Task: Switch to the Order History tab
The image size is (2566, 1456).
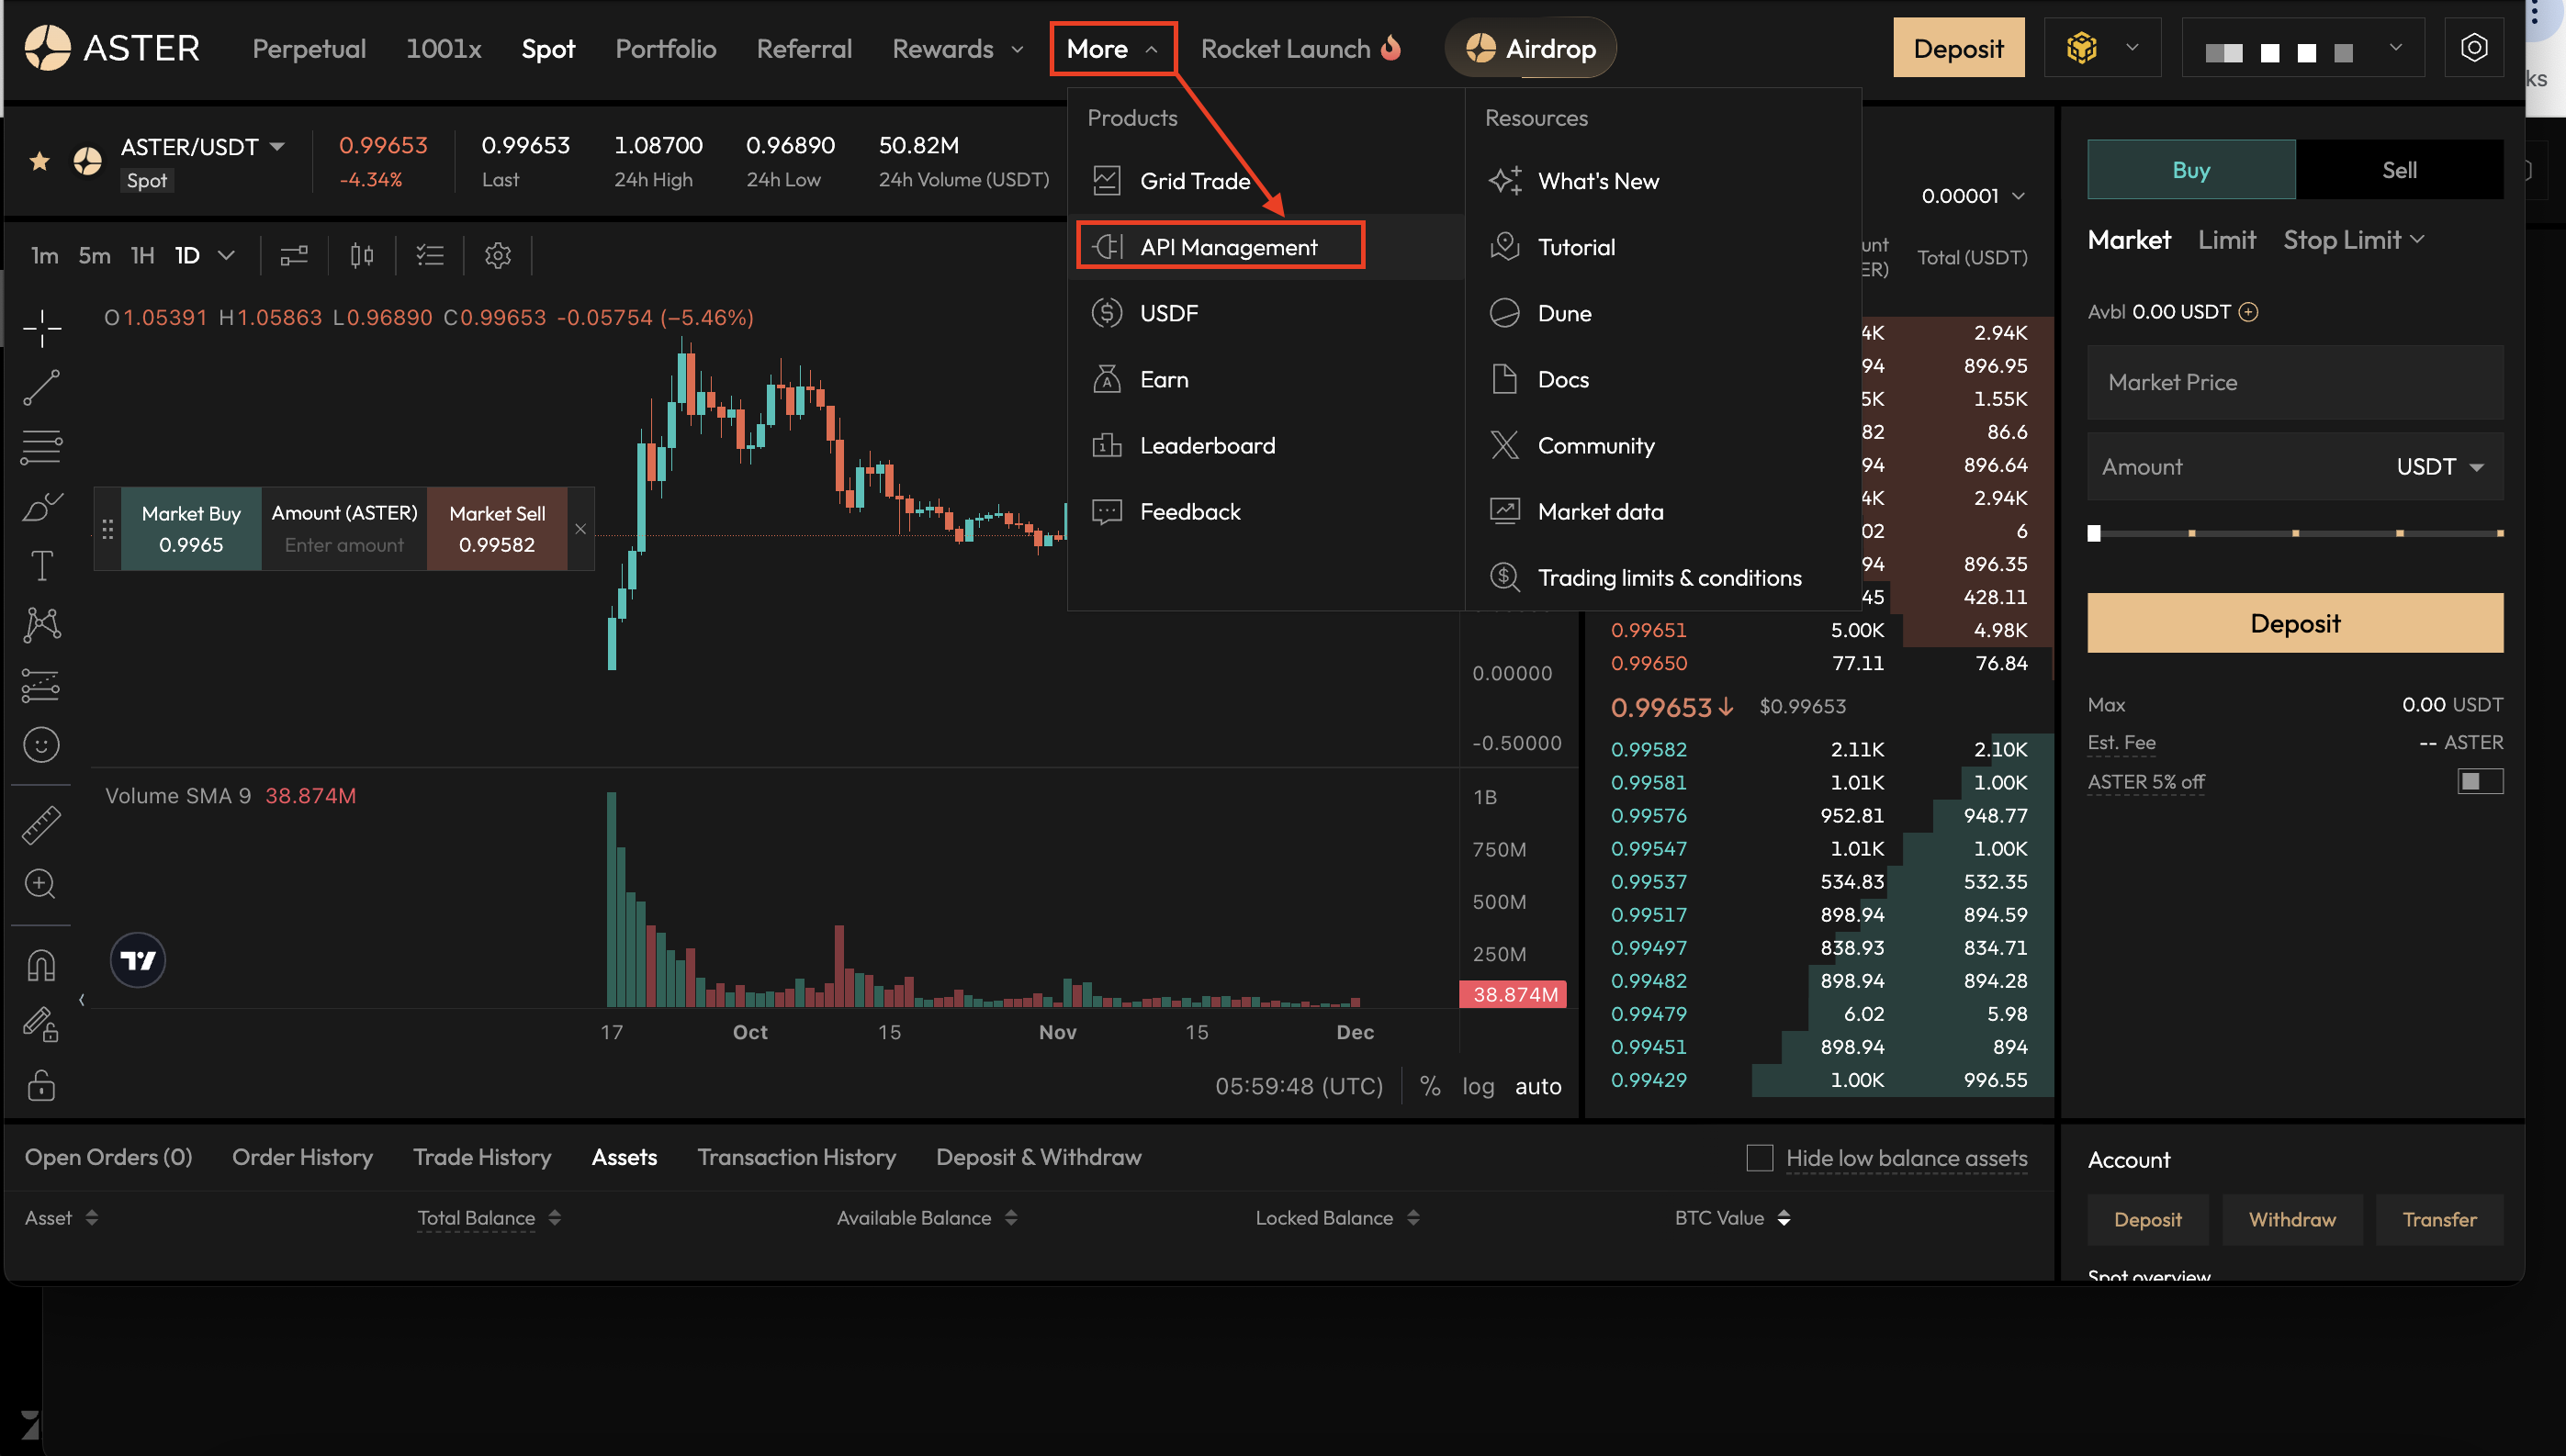Action: tap(302, 1157)
